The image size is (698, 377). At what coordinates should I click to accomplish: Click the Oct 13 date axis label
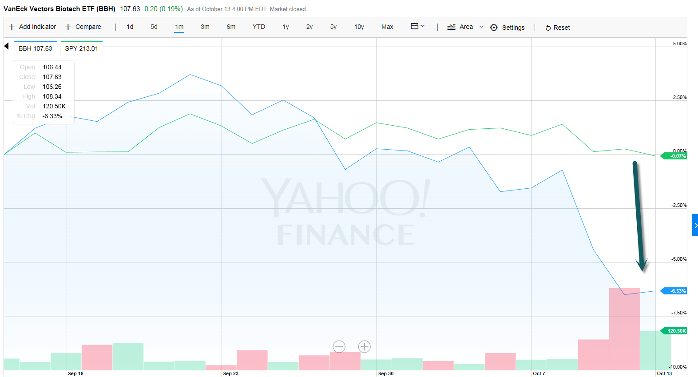[665, 373]
